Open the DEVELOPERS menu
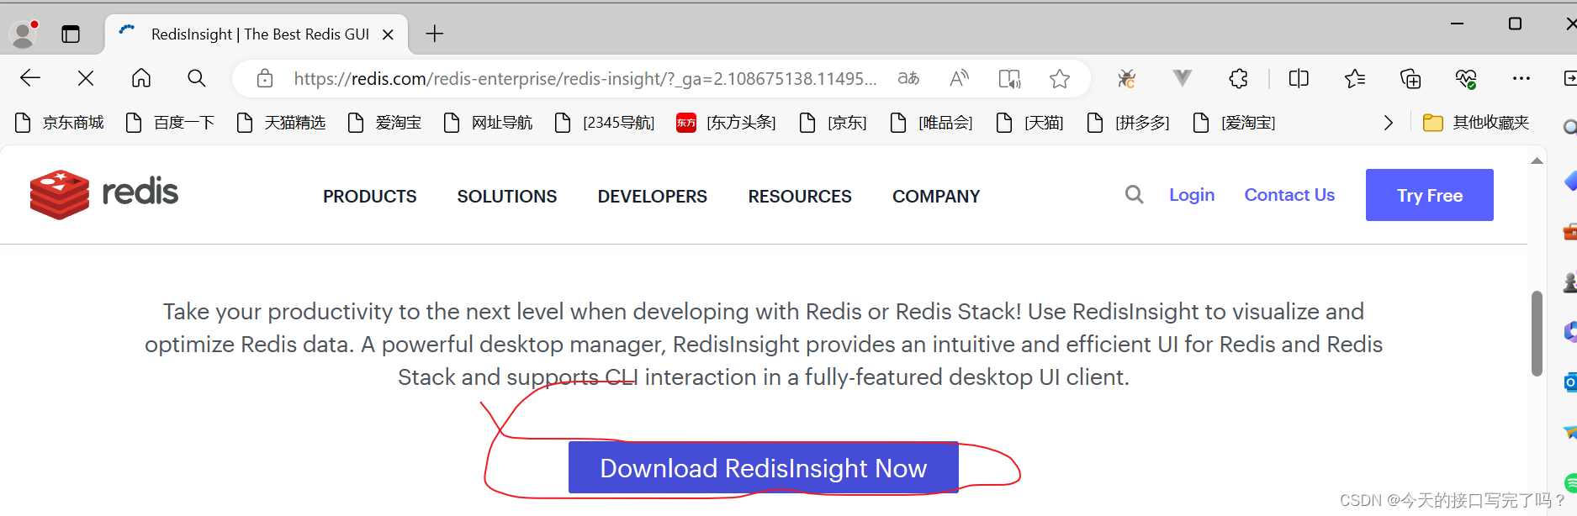The width and height of the screenshot is (1577, 516). click(x=653, y=196)
